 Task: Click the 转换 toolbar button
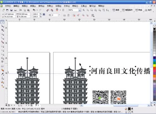(x=139, y=10)
